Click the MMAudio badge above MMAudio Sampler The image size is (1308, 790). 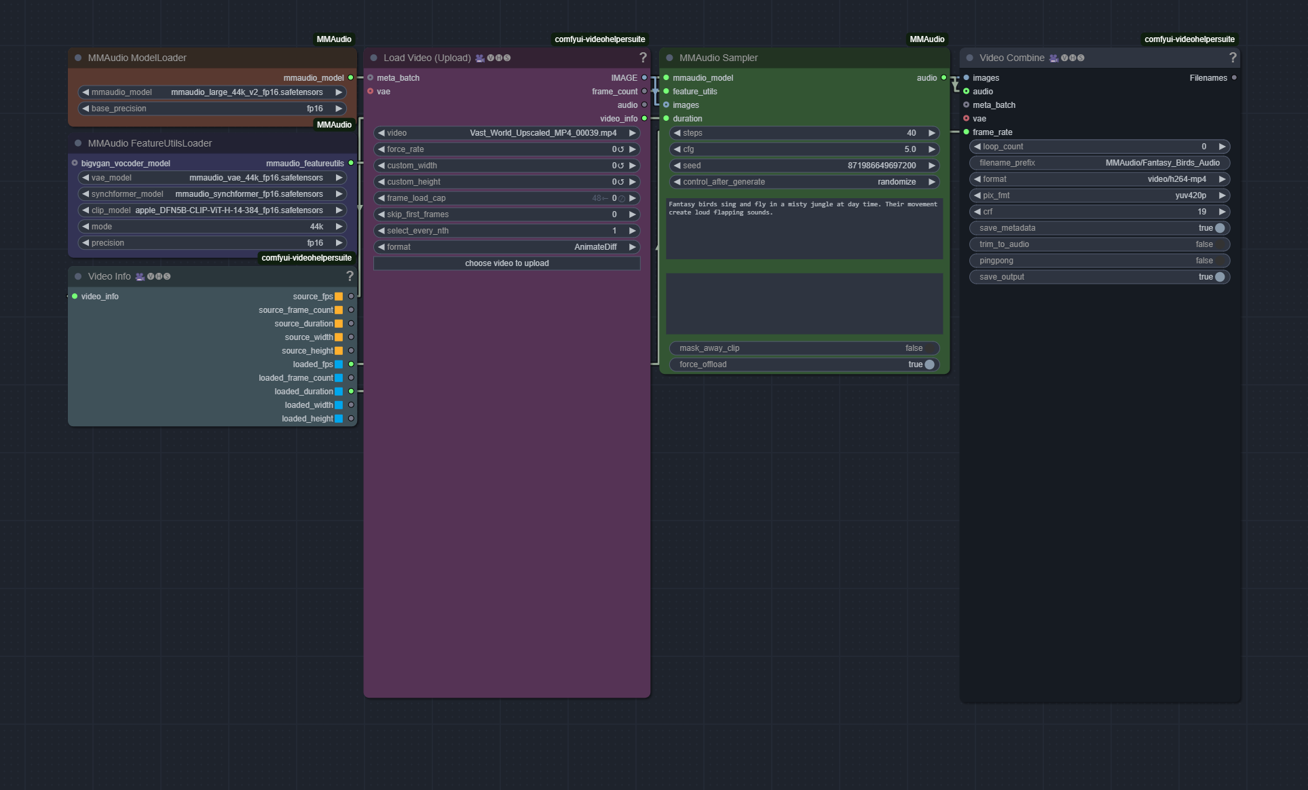coord(927,39)
